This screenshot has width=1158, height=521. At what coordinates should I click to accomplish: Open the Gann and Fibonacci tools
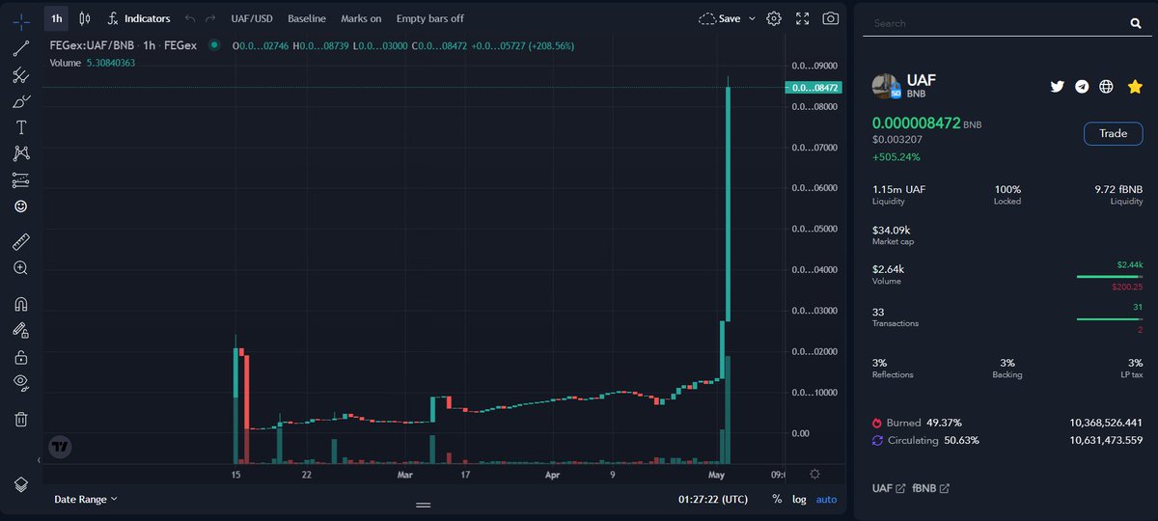pyautogui.click(x=20, y=74)
